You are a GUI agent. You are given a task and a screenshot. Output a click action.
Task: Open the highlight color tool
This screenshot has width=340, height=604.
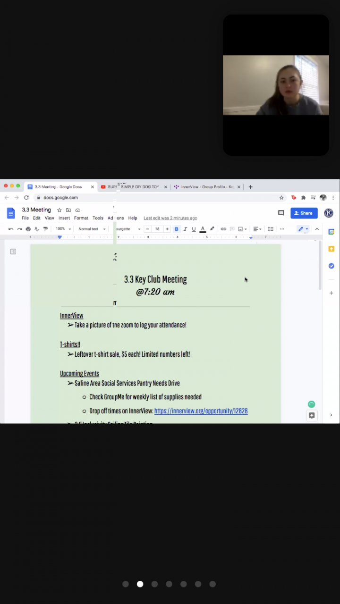pos(212,229)
